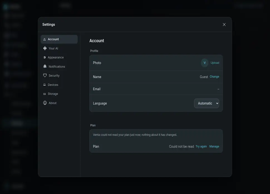Click the About info icon
Viewport: 270px width, 194px height.
(x=45, y=103)
